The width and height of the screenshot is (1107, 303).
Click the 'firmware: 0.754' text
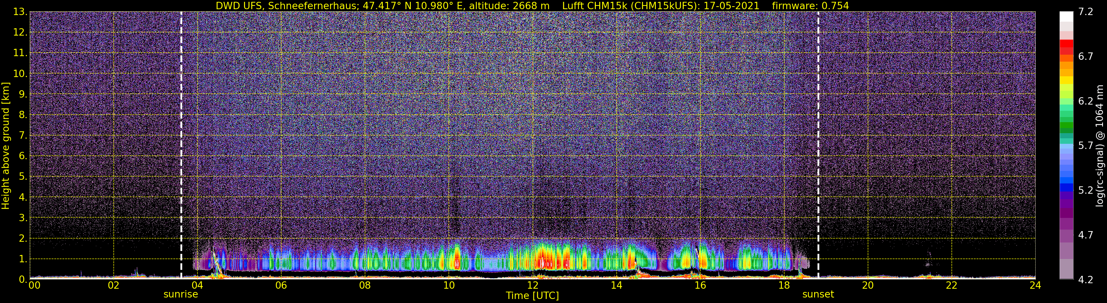[x=810, y=6]
